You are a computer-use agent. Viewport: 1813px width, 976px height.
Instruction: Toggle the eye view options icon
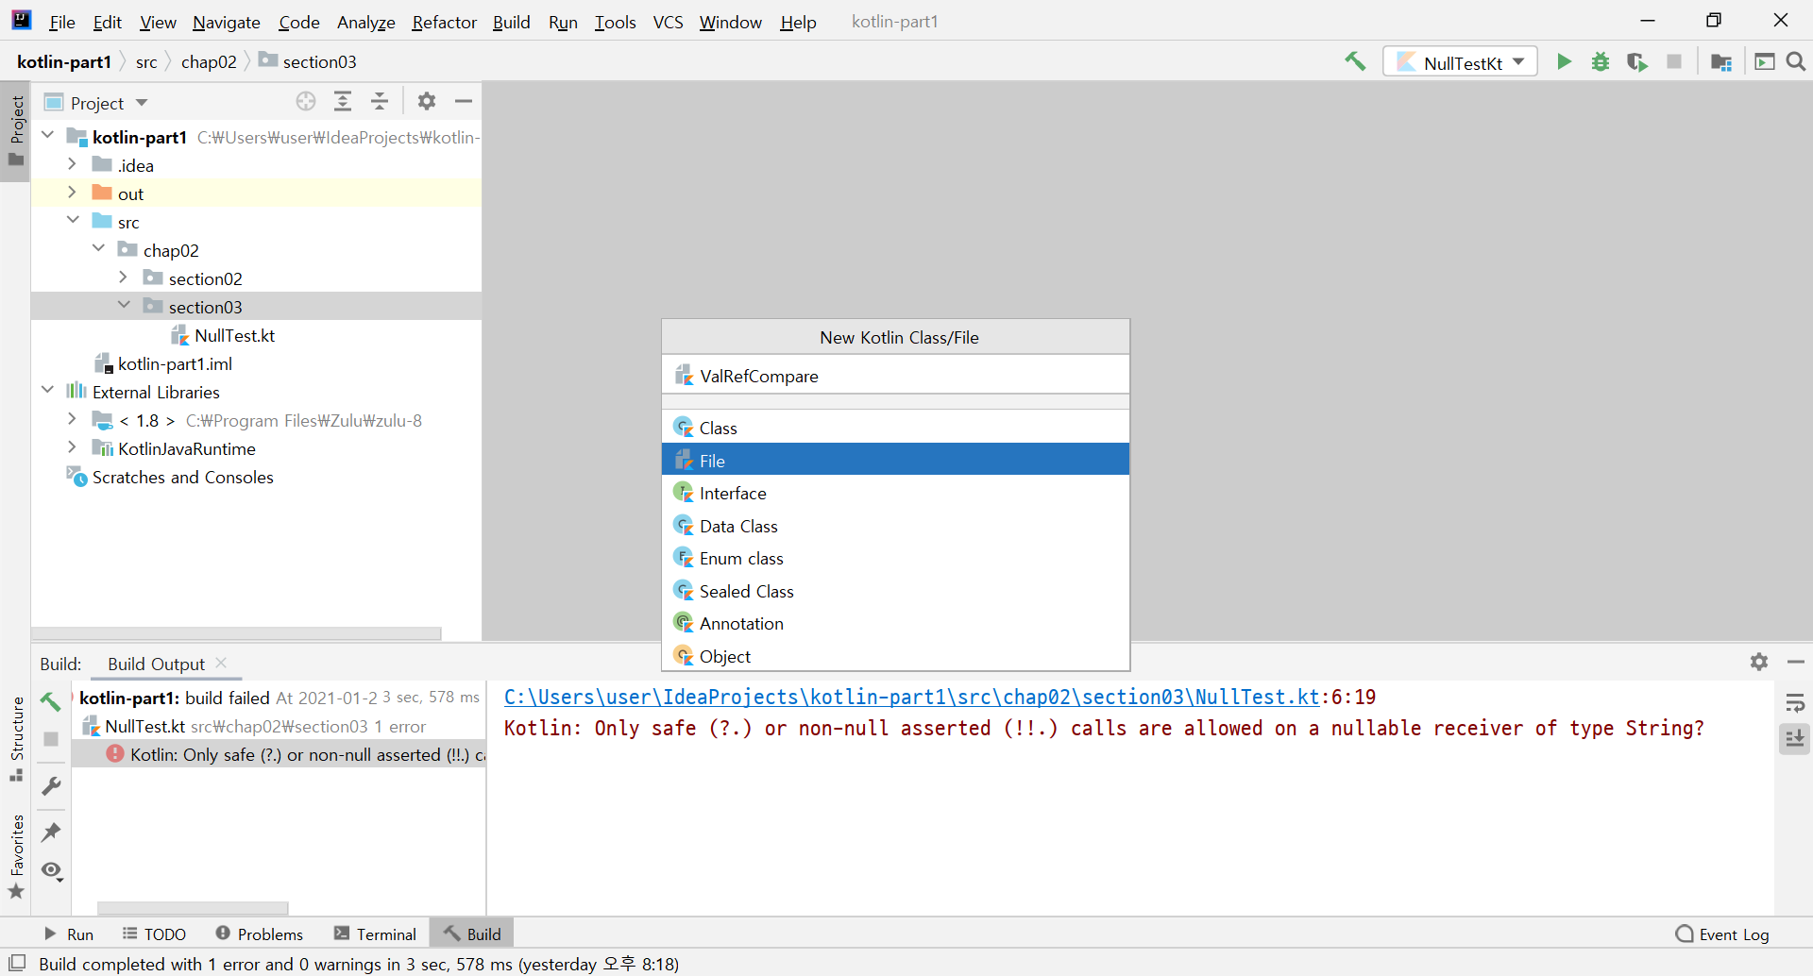[52, 870]
